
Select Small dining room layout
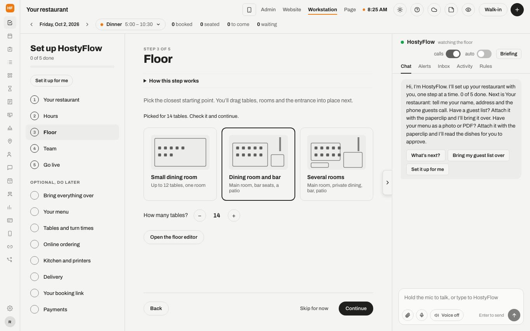180,164
